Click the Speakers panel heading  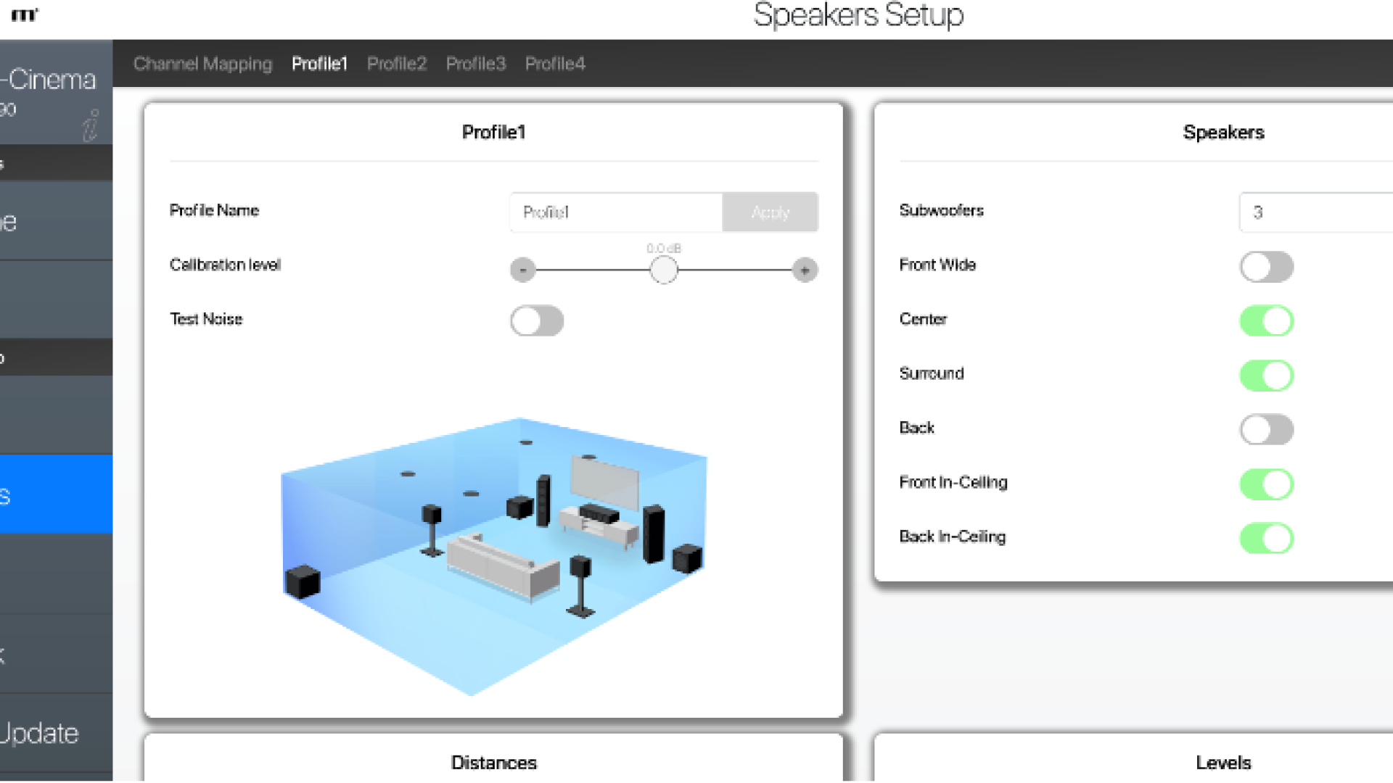(x=1223, y=132)
